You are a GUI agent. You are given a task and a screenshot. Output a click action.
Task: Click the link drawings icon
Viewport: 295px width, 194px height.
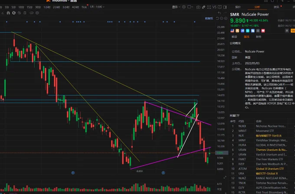32,13
